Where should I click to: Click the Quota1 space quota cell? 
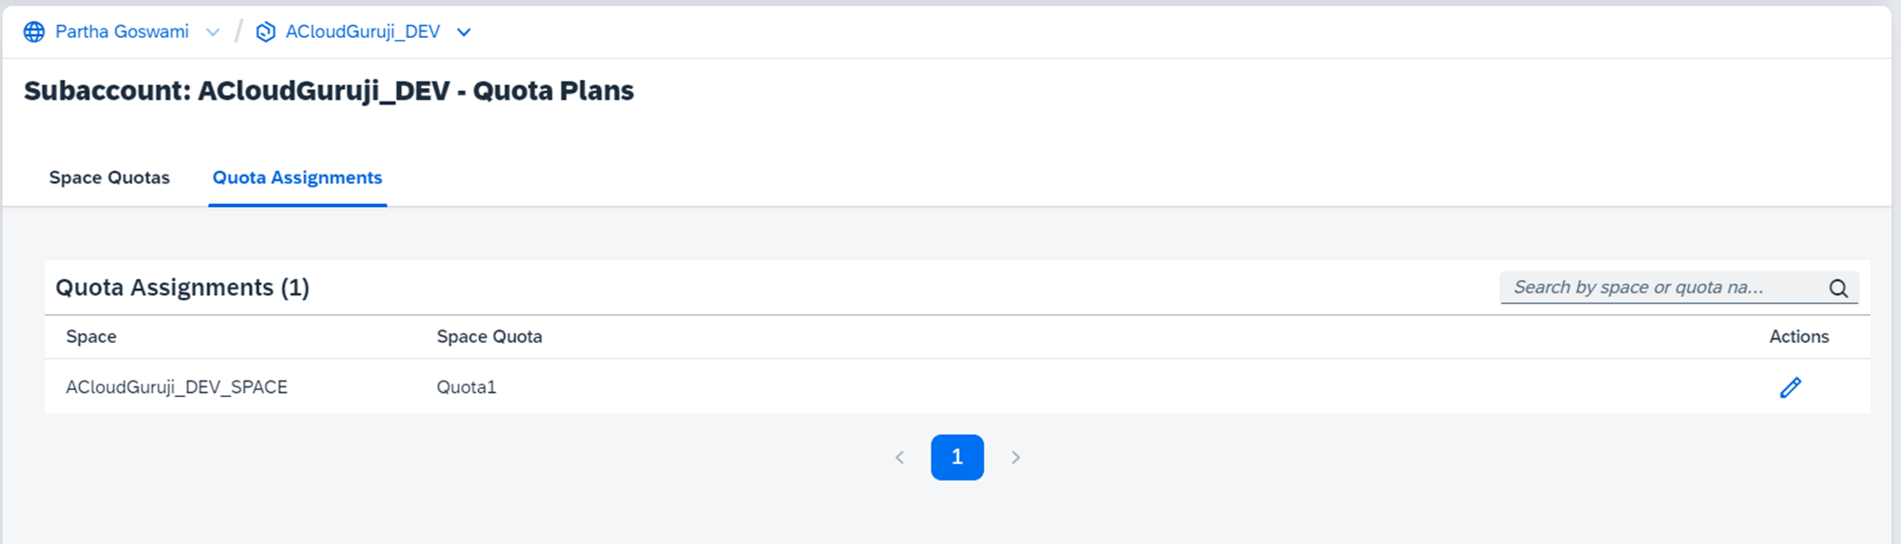tap(466, 387)
